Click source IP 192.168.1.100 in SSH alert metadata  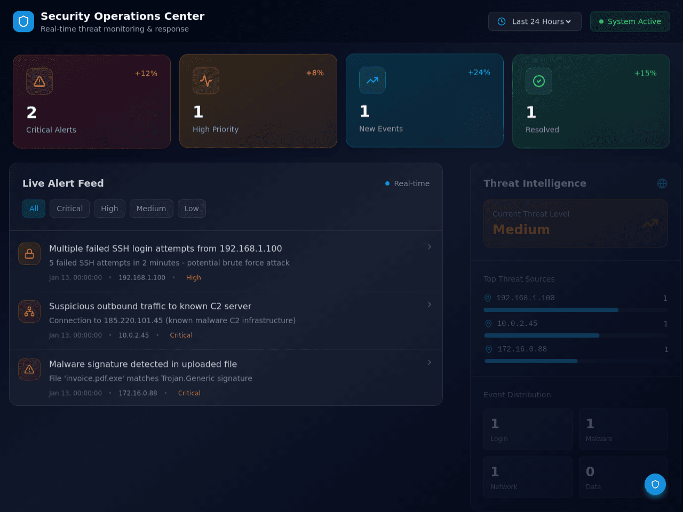pyautogui.click(x=142, y=277)
